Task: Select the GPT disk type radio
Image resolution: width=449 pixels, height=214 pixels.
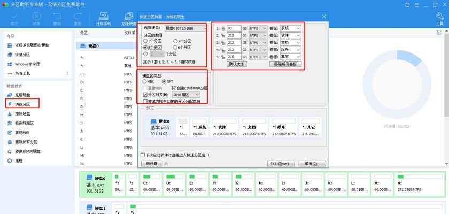Action: point(165,82)
